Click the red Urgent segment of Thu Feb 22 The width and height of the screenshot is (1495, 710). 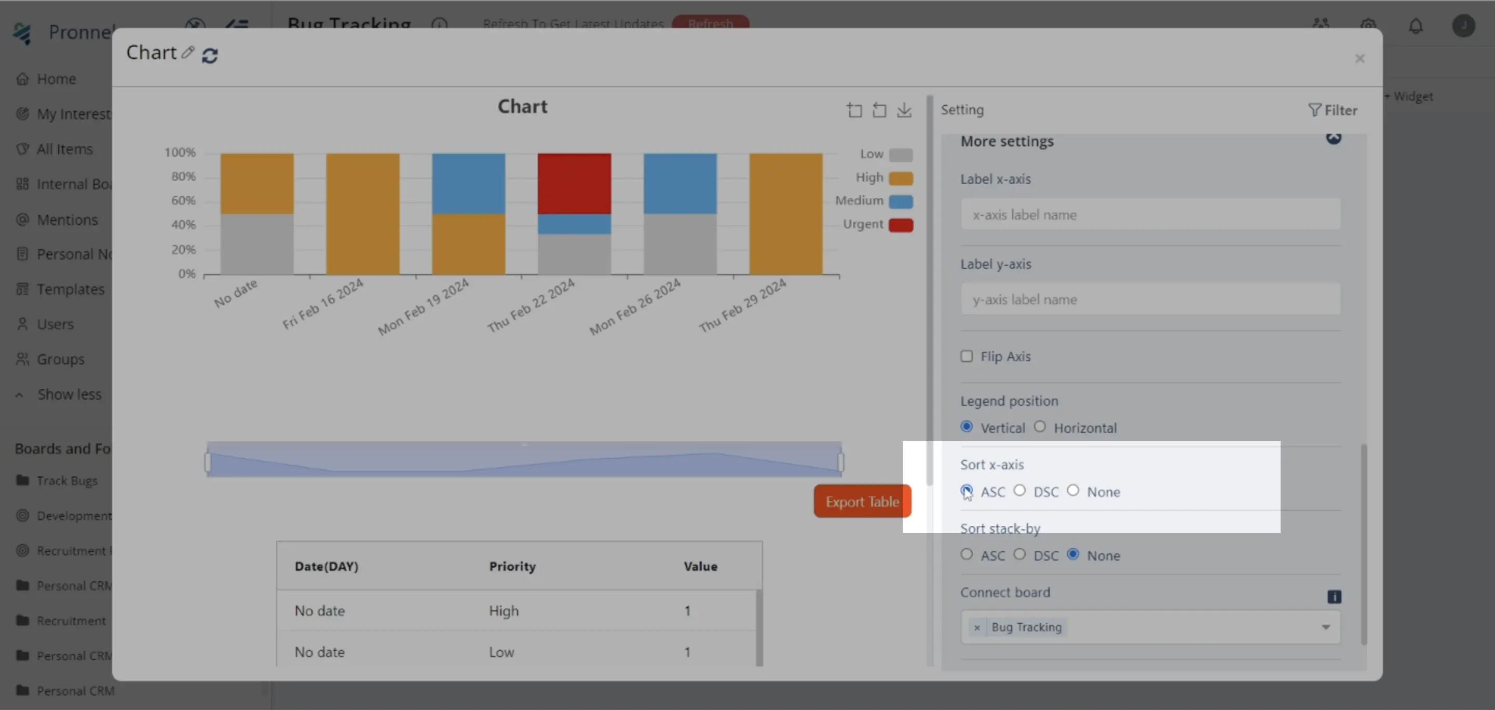(x=574, y=184)
